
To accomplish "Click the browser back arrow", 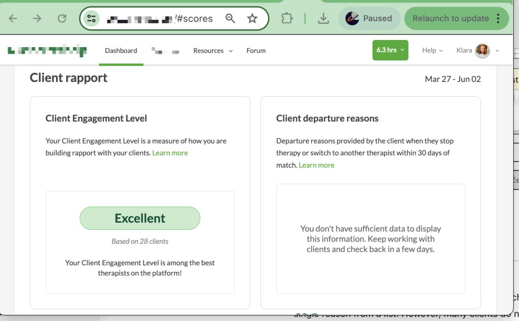I will click(x=13, y=19).
